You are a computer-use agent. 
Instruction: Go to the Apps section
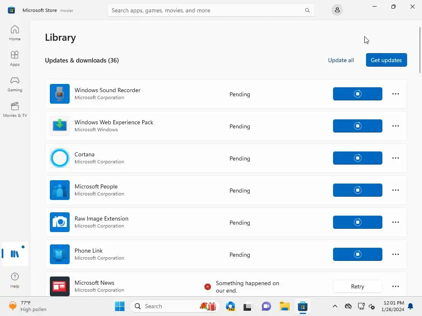(x=15, y=58)
